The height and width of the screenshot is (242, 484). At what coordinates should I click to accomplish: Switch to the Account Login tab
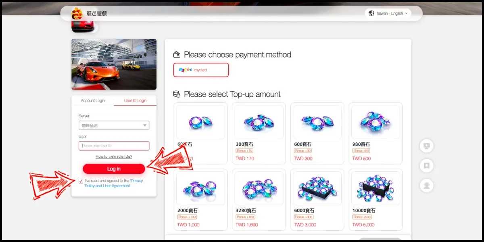(x=93, y=100)
